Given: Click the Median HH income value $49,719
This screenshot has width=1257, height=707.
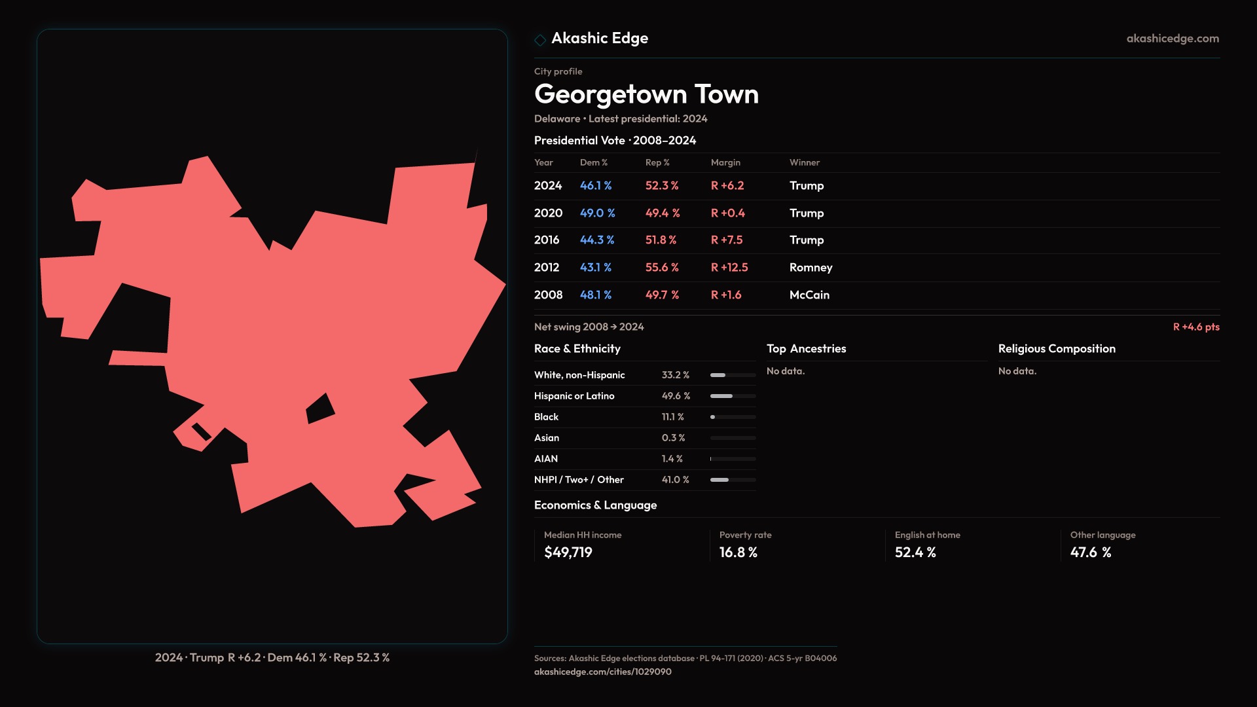Looking at the screenshot, I should [568, 553].
